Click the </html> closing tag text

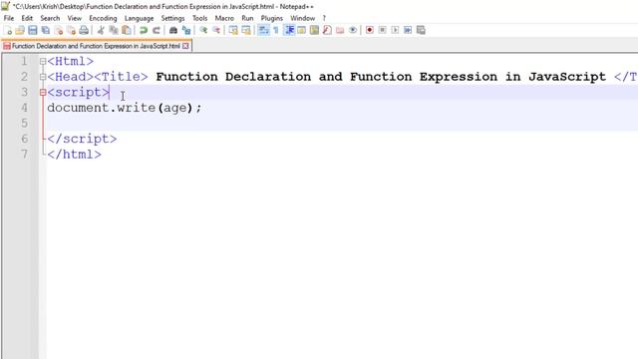coord(74,155)
